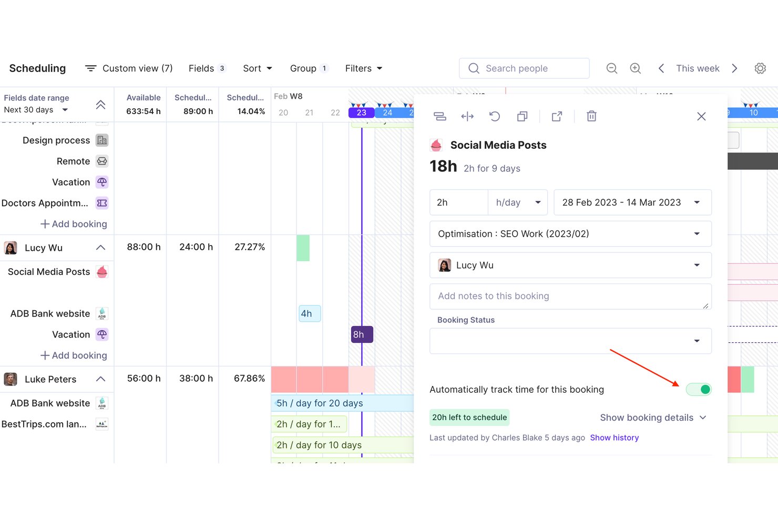
Task: Open scheduling settings gear
Action: click(760, 68)
